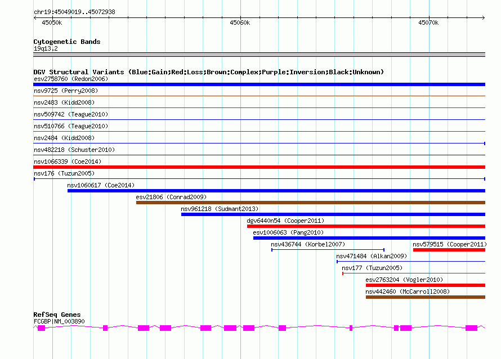The image size is (501, 359).
Task: Click the esv2758760 (Redon2006) variant label
Action: [71, 79]
